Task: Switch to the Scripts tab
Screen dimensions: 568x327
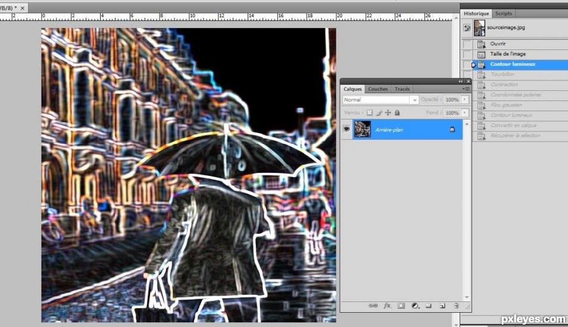Action: (504, 14)
